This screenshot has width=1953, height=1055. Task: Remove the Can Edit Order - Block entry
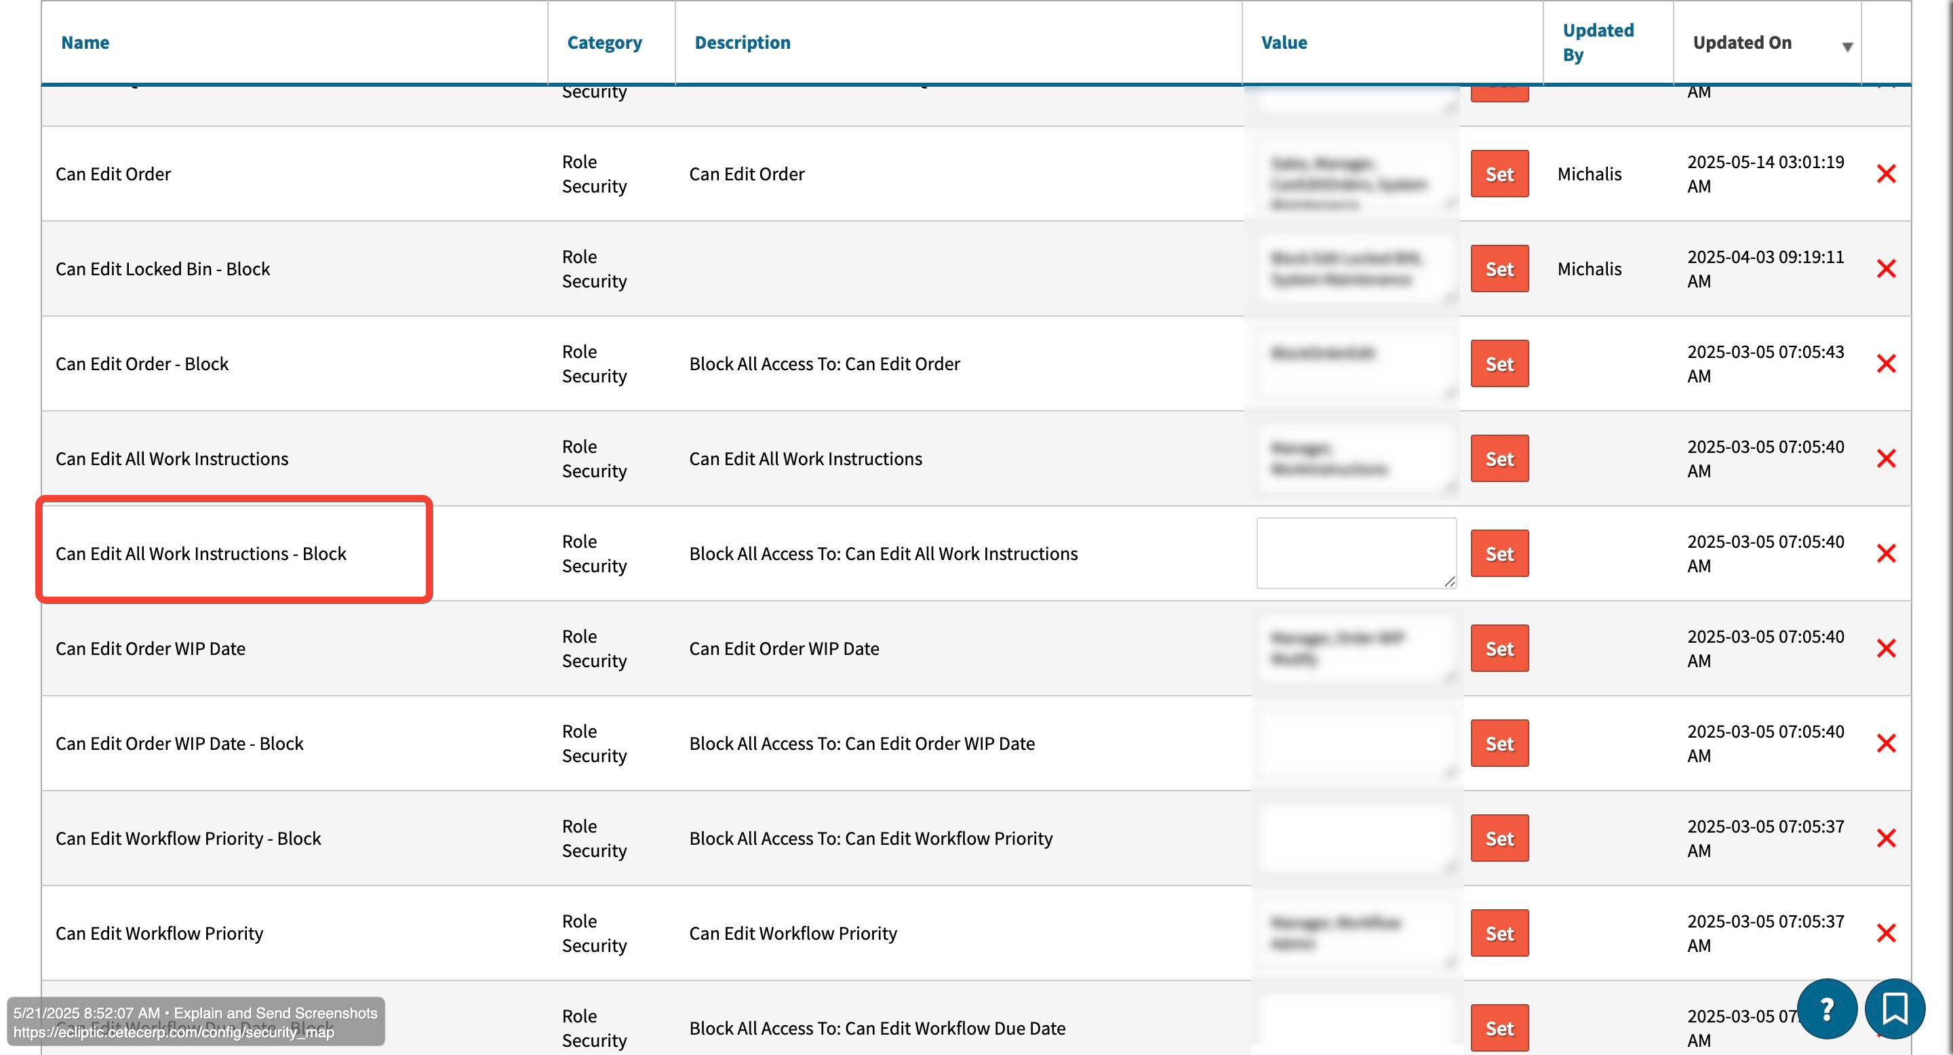1885,364
